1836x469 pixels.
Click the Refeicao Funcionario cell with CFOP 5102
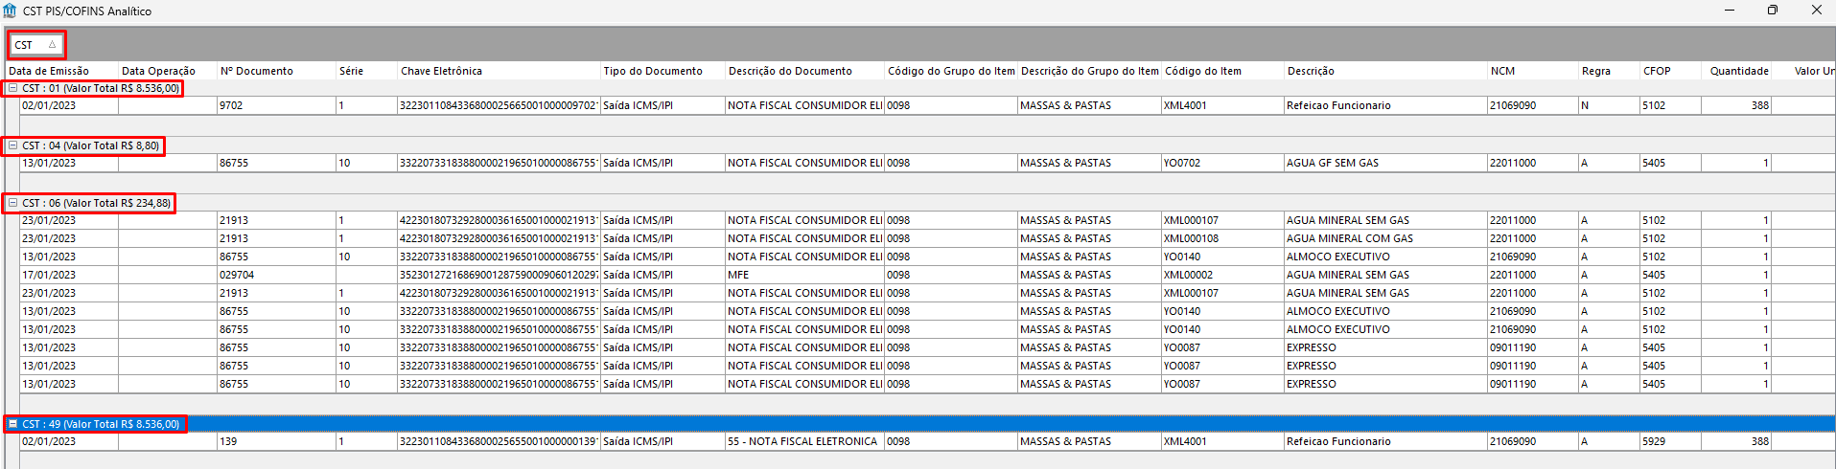1385,105
